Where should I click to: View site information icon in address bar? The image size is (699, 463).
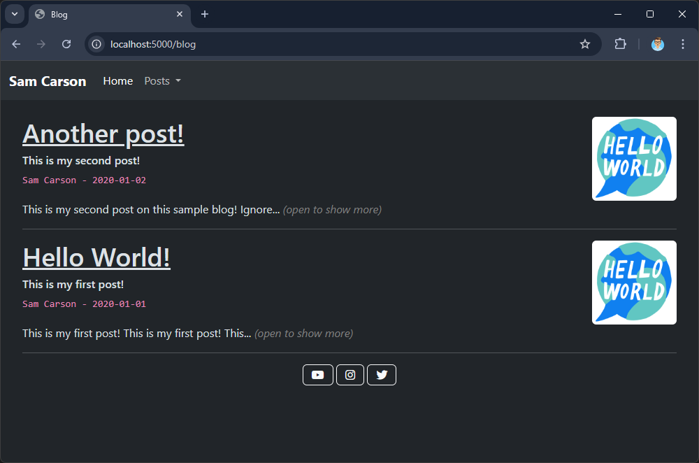point(97,44)
